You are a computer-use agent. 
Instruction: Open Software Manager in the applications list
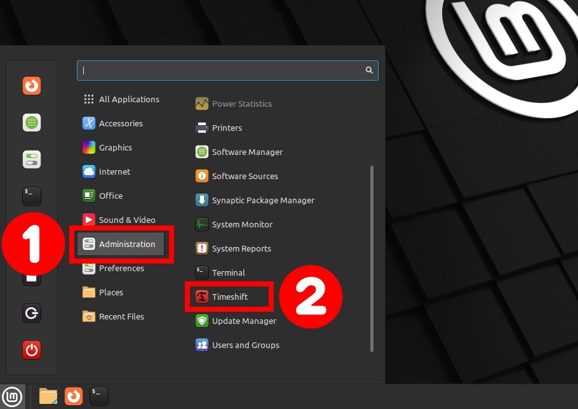click(239, 152)
